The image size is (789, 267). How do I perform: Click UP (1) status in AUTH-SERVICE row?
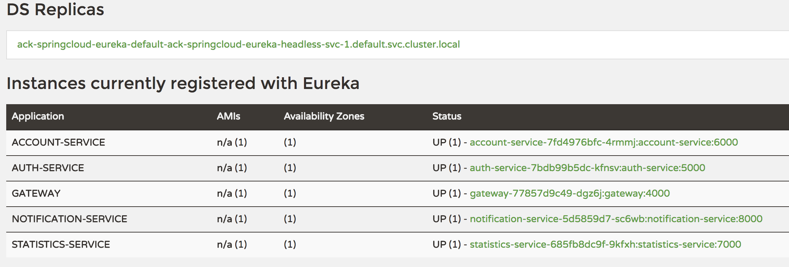coord(447,168)
